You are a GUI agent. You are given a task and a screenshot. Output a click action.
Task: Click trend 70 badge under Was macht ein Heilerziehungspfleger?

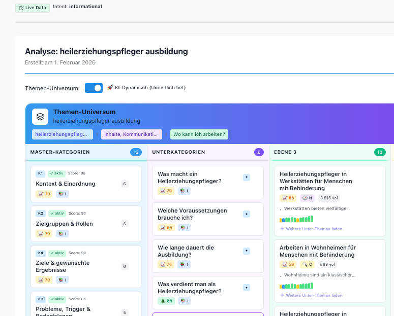pos(166,191)
